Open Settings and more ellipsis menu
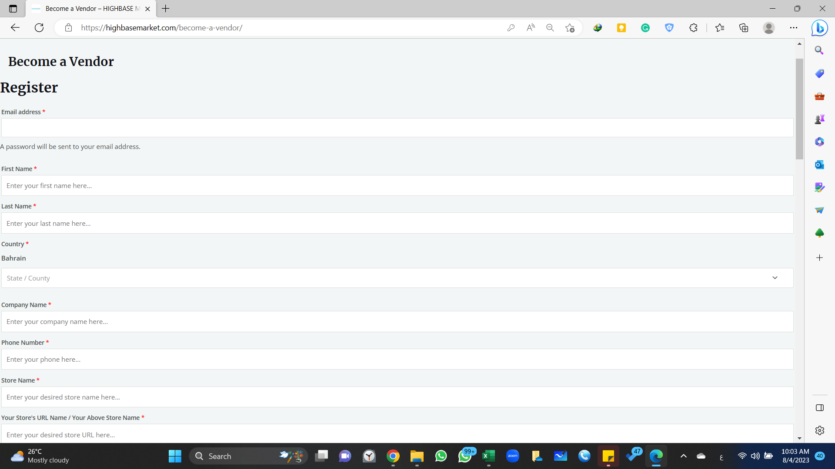Image resolution: width=835 pixels, height=469 pixels. click(x=794, y=28)
